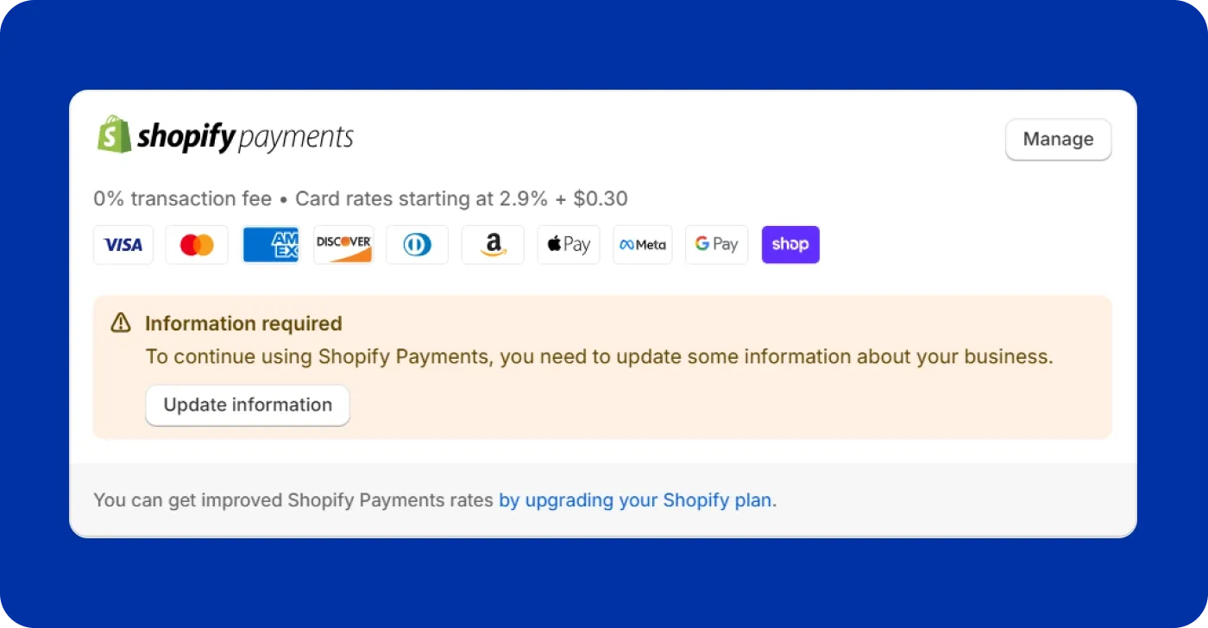Click the Amazon Pay icon
1208x628 pixels.
point(493,245)
